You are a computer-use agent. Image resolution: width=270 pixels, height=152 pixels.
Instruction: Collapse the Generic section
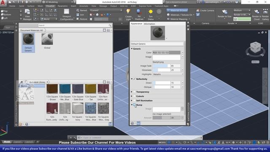point(132,49)
